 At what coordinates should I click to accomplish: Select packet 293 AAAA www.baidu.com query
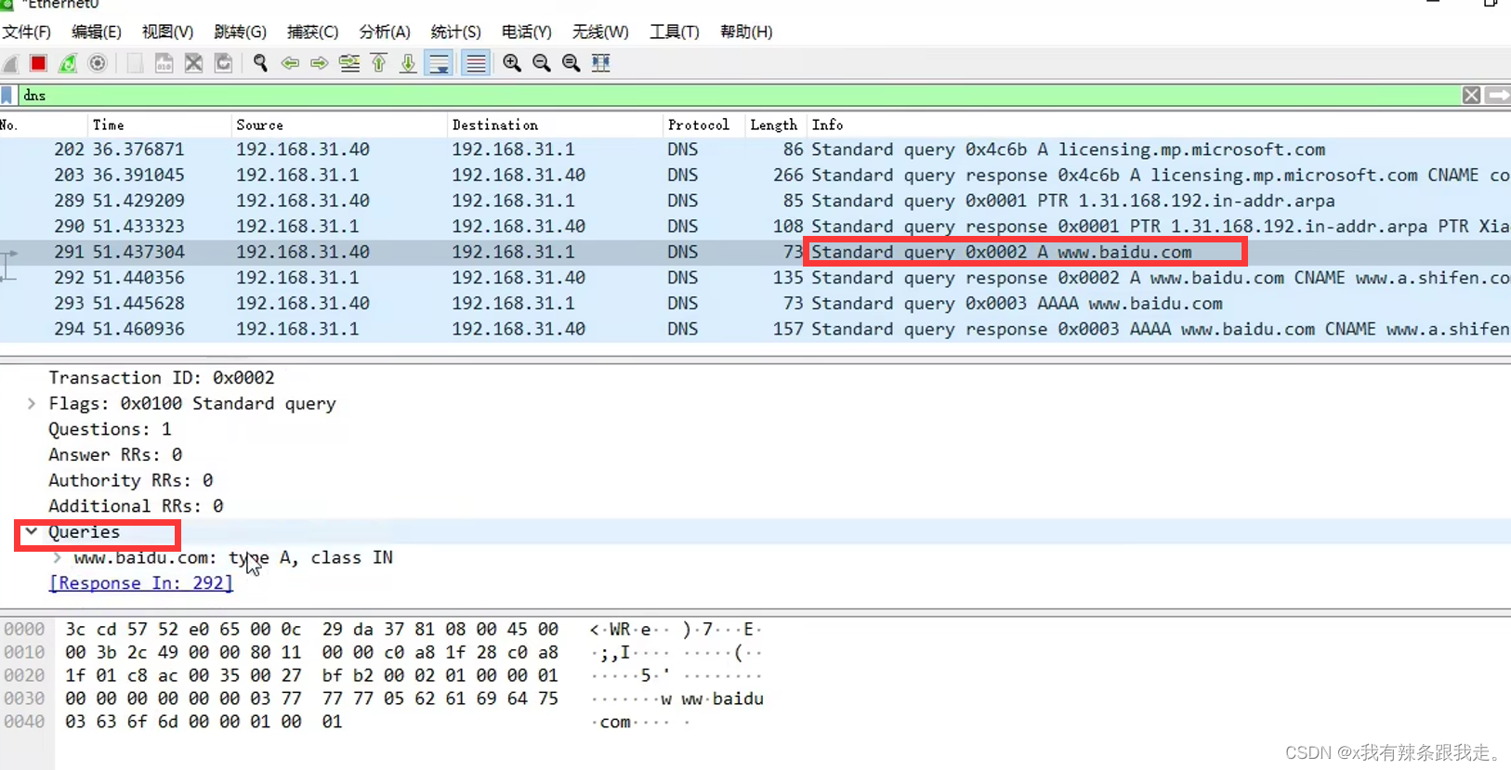tap(755, 303)
